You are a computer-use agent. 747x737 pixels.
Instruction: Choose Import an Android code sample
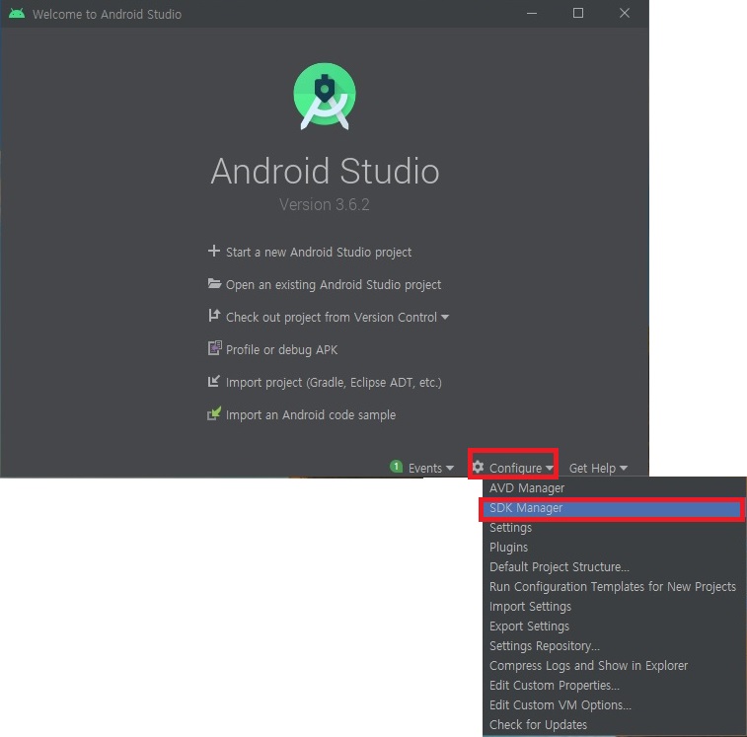coord(311,415)
